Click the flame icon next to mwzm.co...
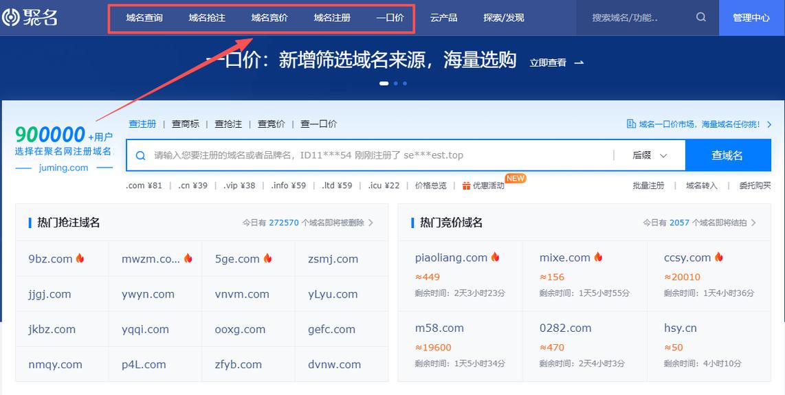 point(188,258)
